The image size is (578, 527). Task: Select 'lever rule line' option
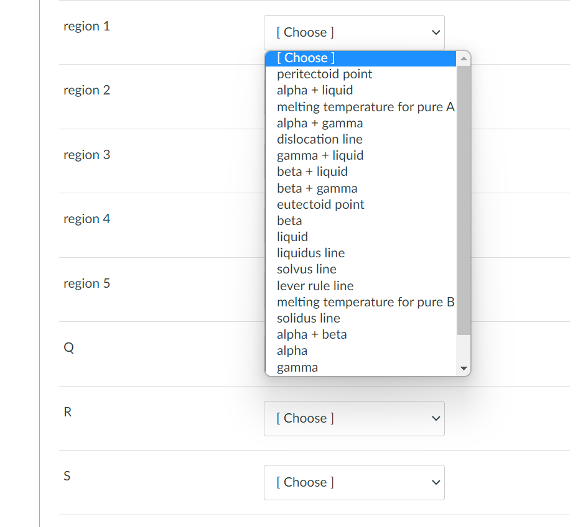[x=361, y=286]
